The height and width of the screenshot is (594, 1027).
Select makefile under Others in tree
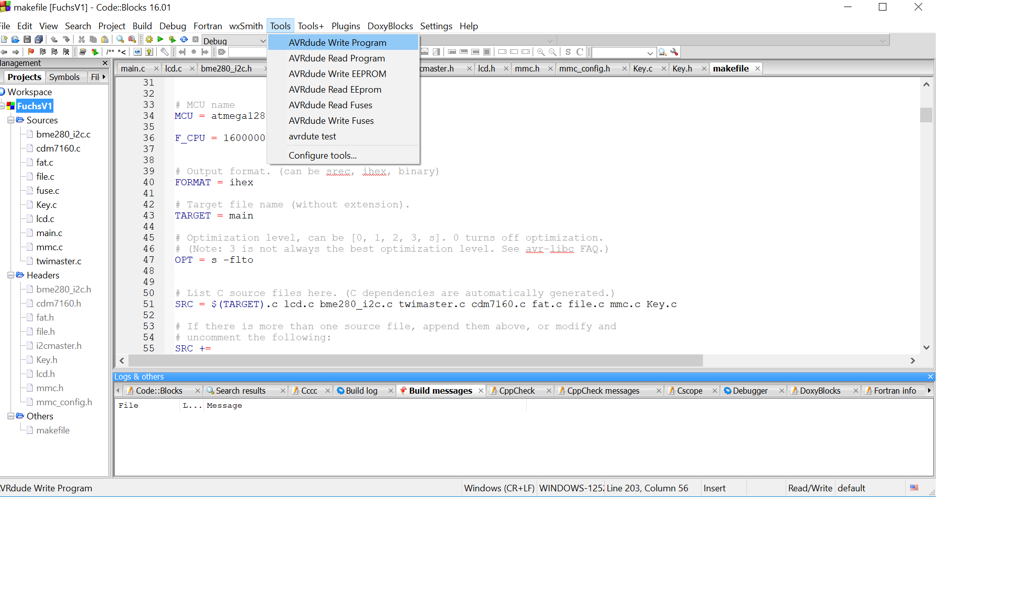[x=52, y=430]
